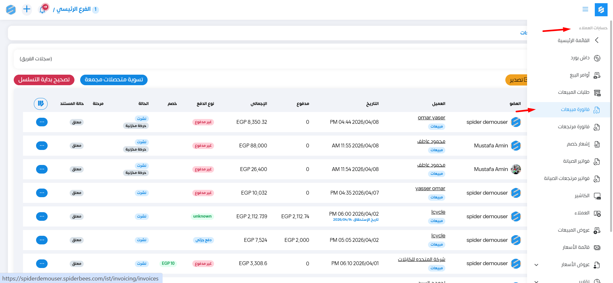Click the green EGP 10 discount badge
Screen dimensions: 613x283
[x=168, y=264]
